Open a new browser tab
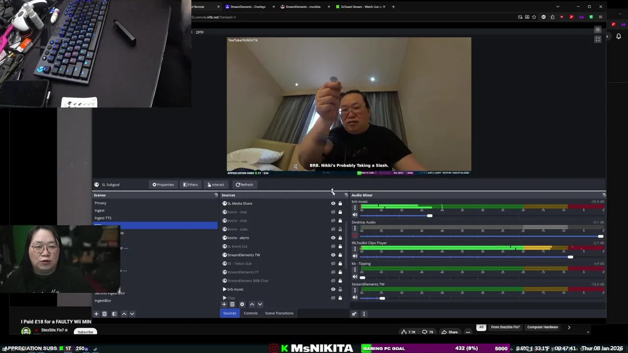 click(393, 7)
